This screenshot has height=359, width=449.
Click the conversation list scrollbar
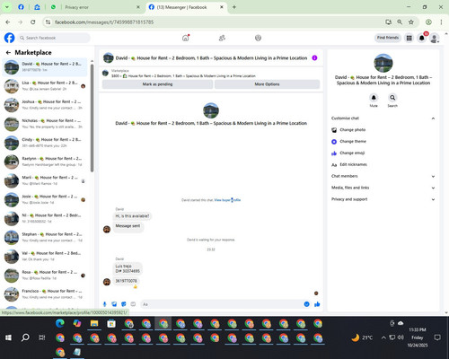point(92,118)
